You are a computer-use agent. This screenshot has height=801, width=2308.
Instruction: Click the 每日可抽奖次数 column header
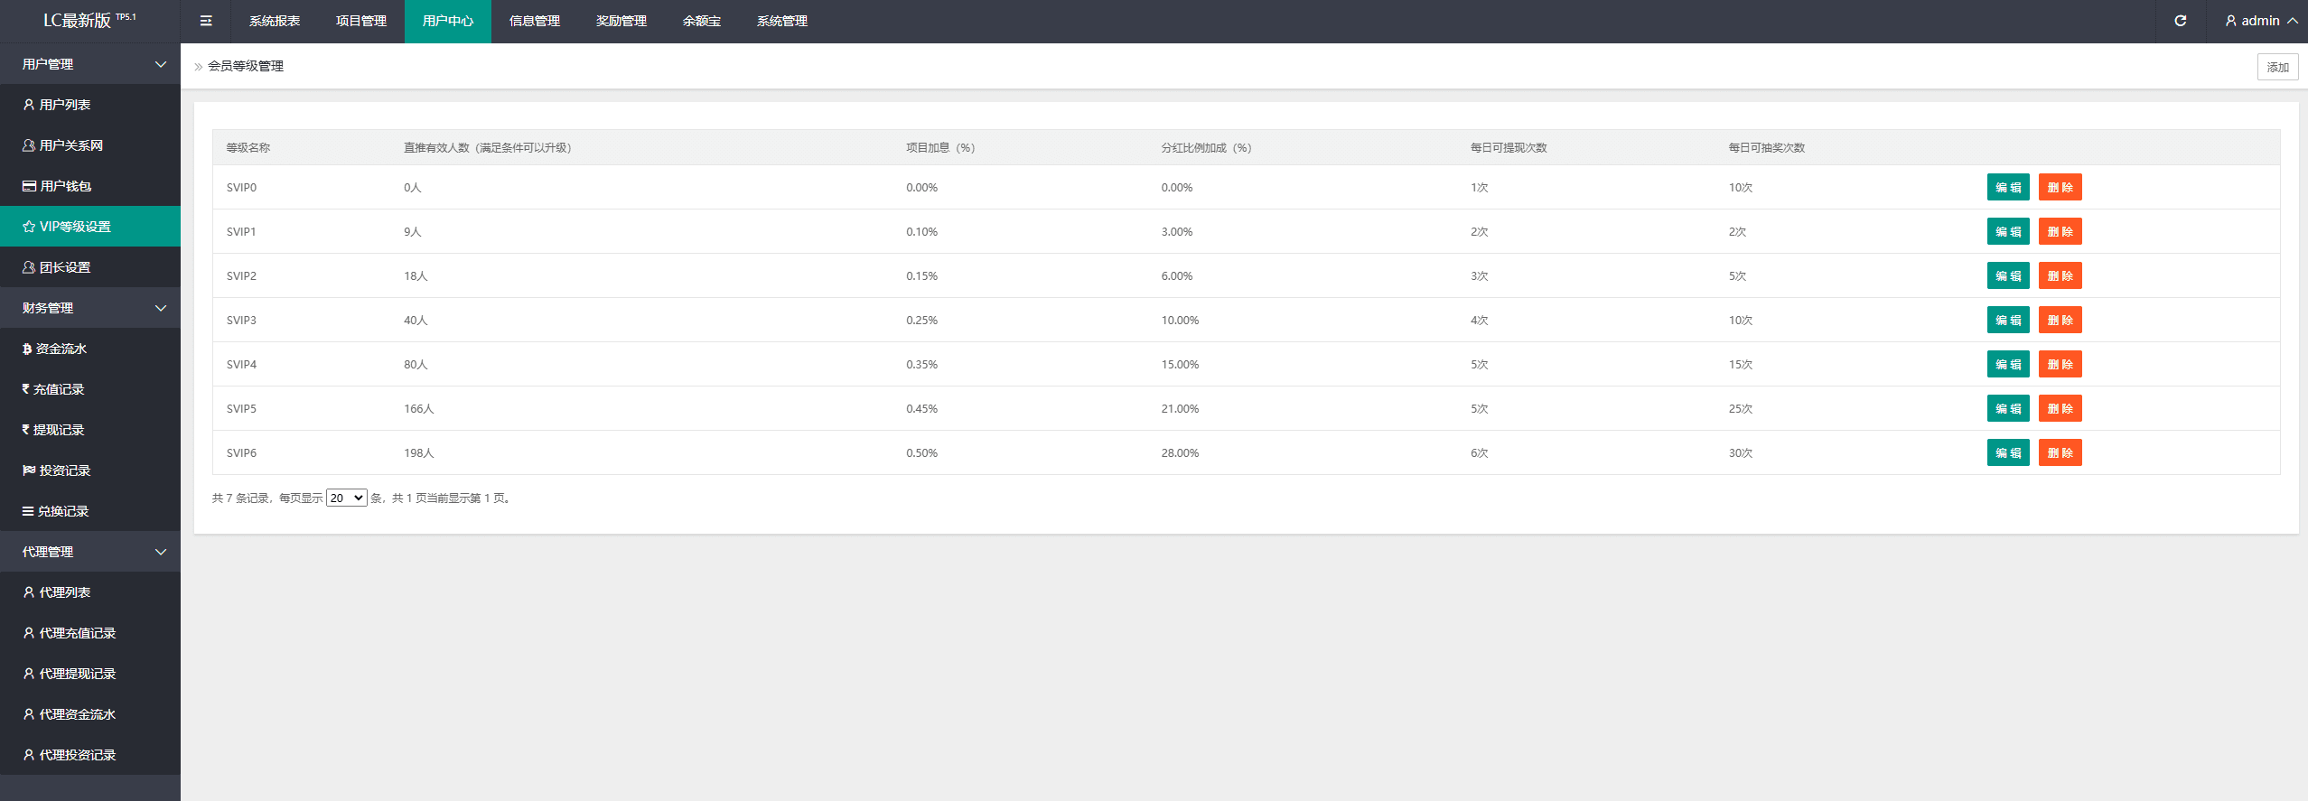[1767, 147]
